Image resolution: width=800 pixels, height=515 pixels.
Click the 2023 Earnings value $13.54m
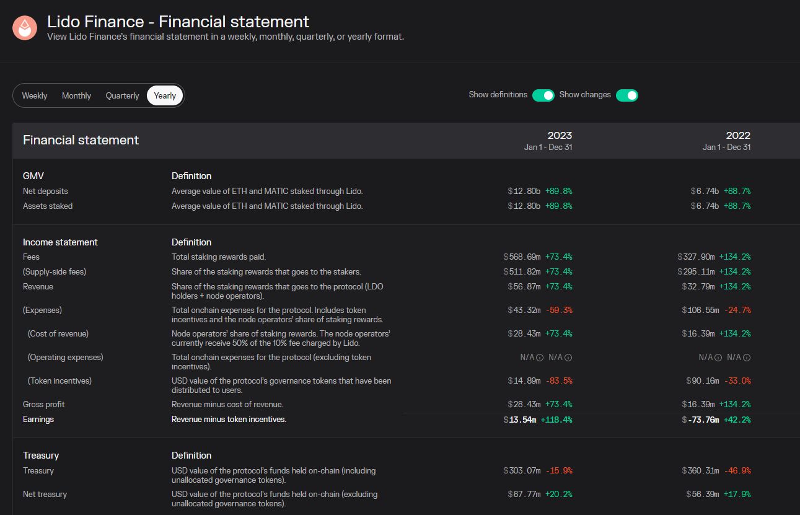click(520, 420)
